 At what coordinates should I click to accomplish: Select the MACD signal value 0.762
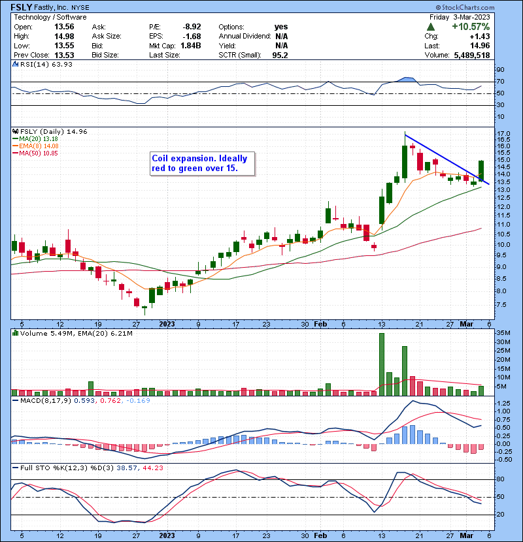(110, 401)
